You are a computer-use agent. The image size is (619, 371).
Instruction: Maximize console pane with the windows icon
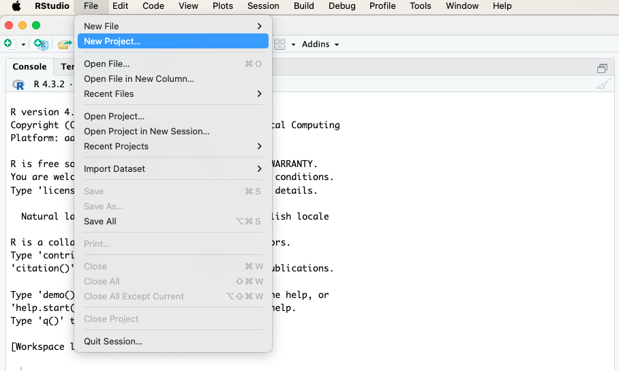[602, 68]
